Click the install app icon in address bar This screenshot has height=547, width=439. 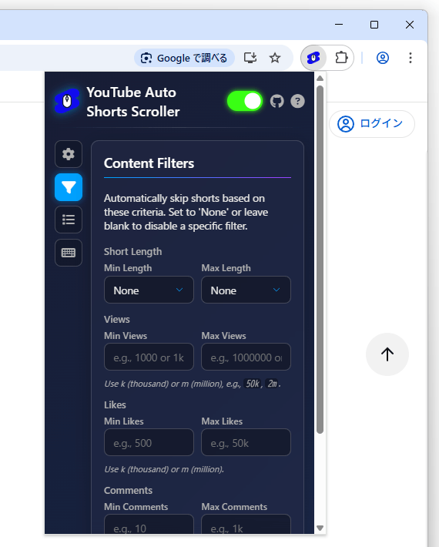pyautogui.click(x=250, y=58)
